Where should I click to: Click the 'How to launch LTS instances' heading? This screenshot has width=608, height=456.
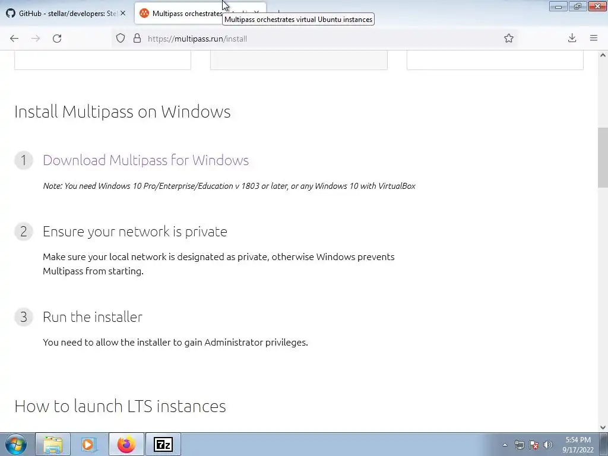(120, 406)
